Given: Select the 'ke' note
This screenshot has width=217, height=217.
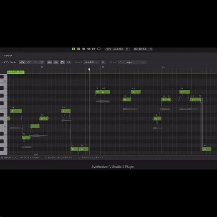Looking at the screenshot, I should pos(184,92).
